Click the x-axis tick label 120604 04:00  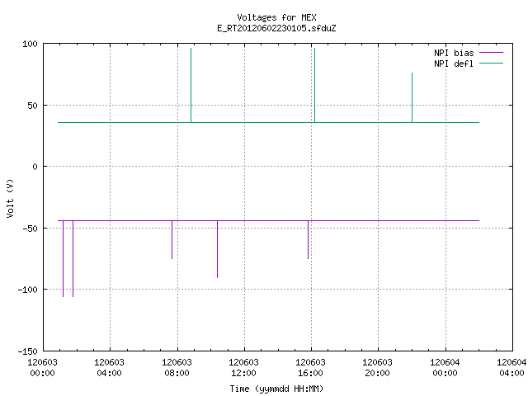coord(511,368)
